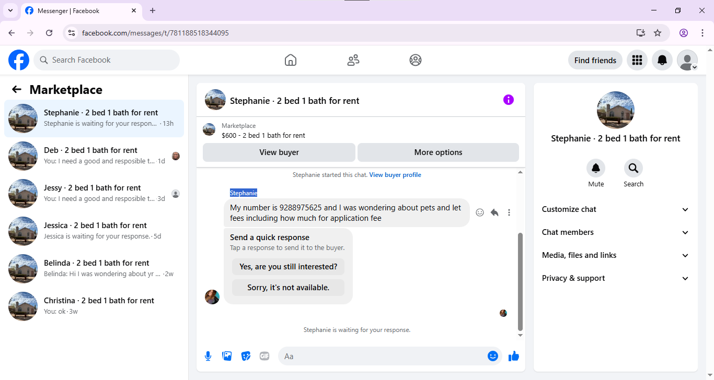Open the Stephanie conversation in list
The image size is (714, 380).
click(x=94, y=118)
